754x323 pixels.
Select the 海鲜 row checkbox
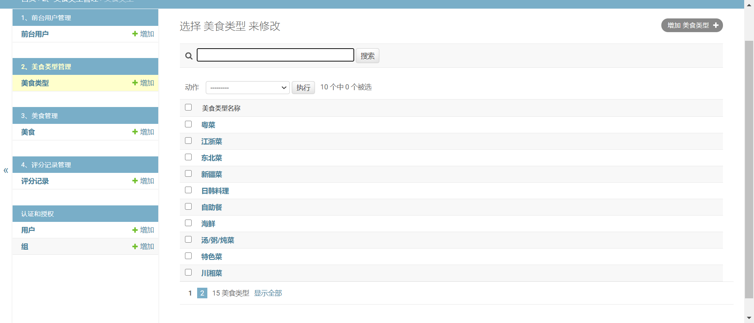tap(188, 223)
